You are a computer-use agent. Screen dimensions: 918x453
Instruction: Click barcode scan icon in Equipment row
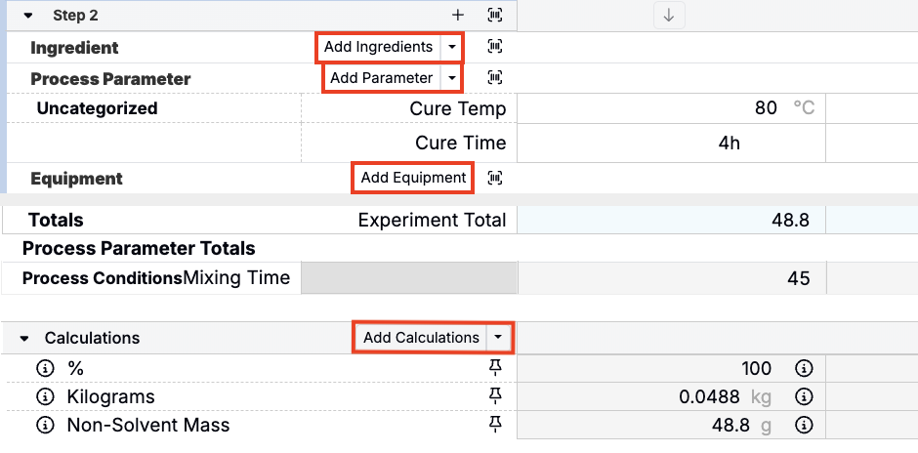495,178
